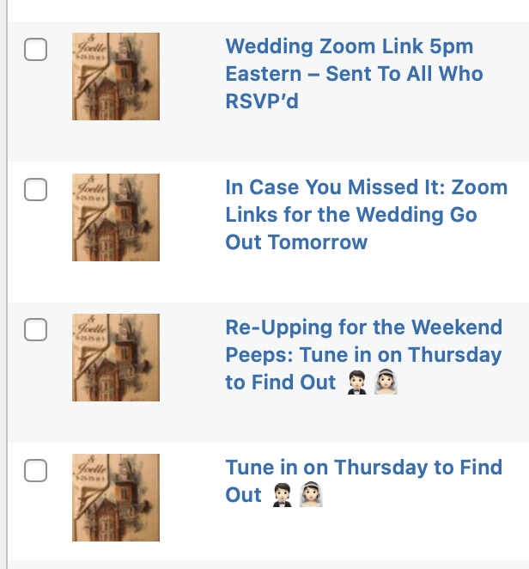This screenshot has width=529, height=569.
Task: Click the thumbnail of the Wedding Zoom Link 5pm post
Action: pyautogui.click(x=116, y=76)
